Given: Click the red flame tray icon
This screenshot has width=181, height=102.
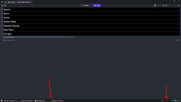Looking at the screenshot, I should click(x=163, y=101).
